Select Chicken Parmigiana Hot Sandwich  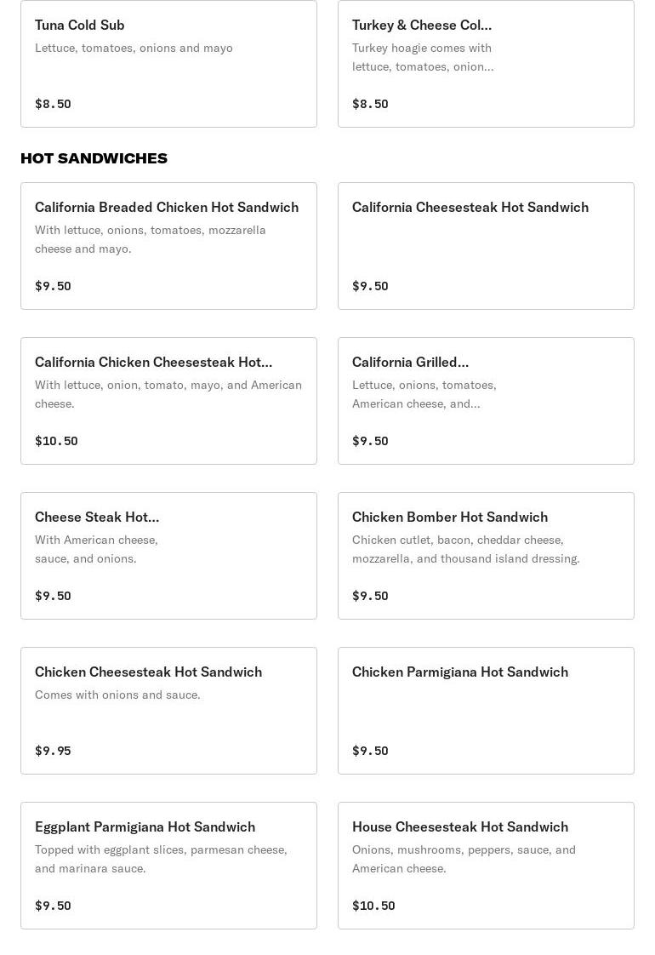coord(460,672)
